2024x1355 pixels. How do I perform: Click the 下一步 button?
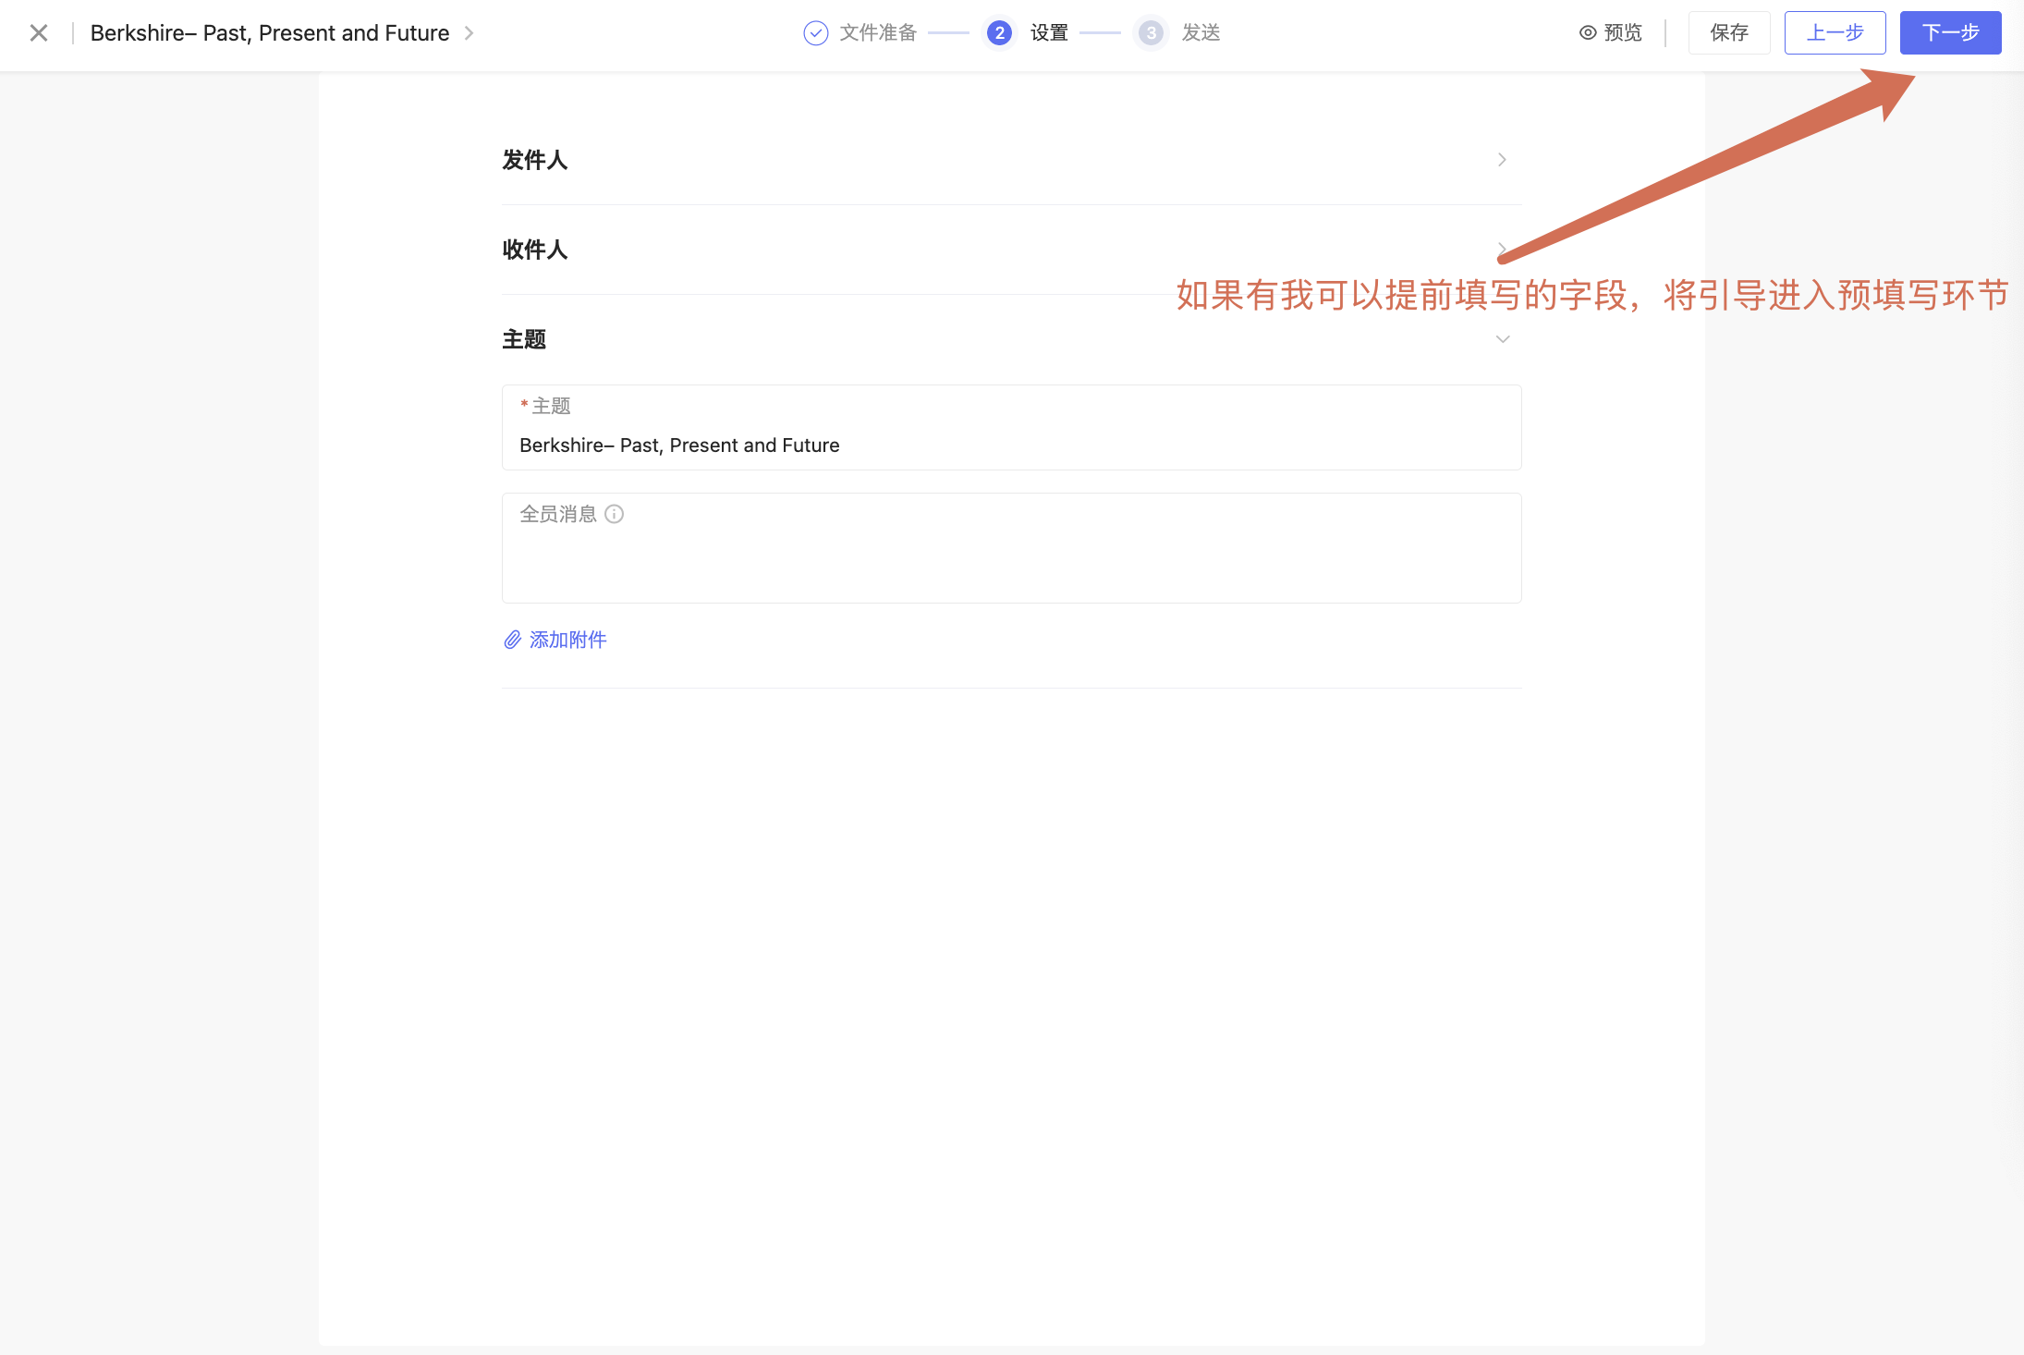click(1950, 33)
